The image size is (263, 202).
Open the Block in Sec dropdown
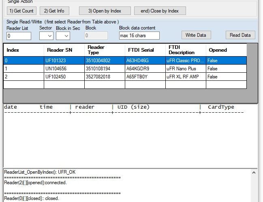(x=63, y=36)
